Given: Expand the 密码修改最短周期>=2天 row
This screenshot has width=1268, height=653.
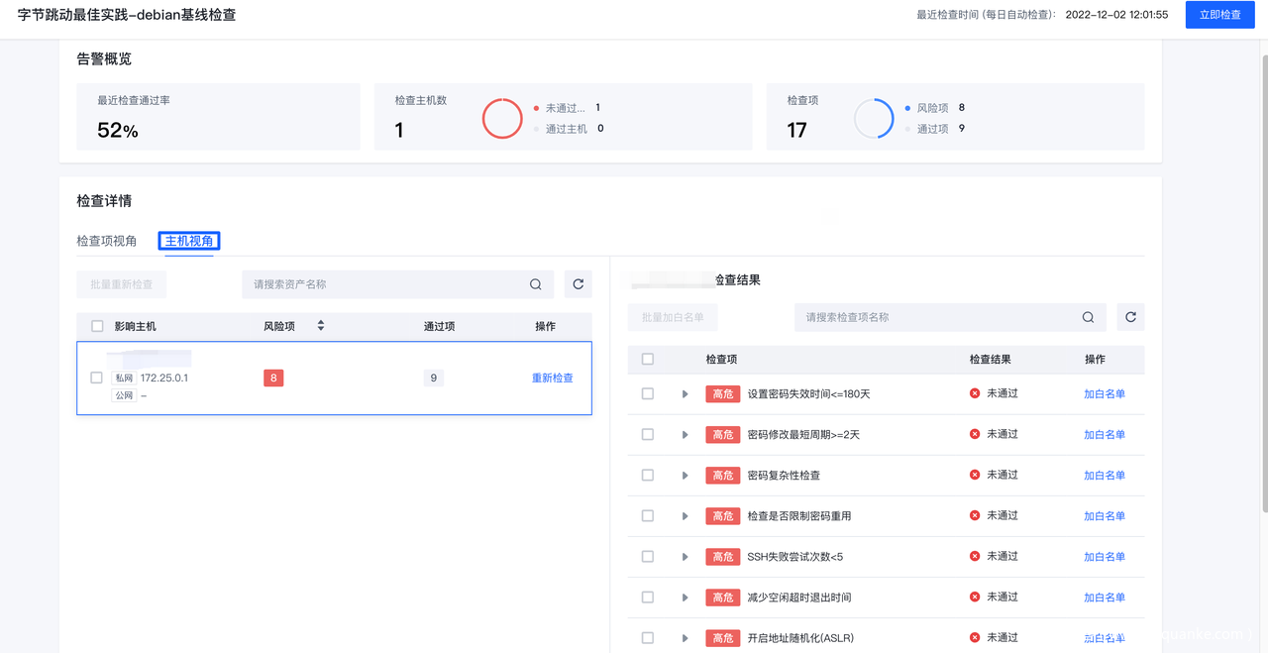Looking at the screenshot, I should point(685,435).
